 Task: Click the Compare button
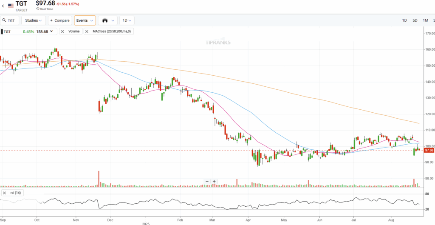point(59,20)
